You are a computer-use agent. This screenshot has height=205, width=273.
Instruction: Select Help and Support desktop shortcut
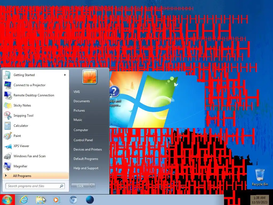(115, 96)
